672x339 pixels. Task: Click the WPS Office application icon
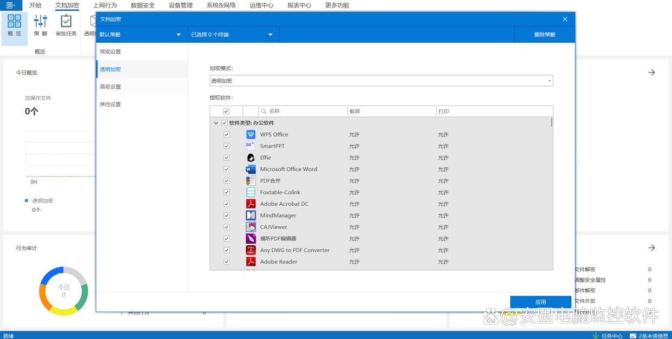(x=251, y=134)
